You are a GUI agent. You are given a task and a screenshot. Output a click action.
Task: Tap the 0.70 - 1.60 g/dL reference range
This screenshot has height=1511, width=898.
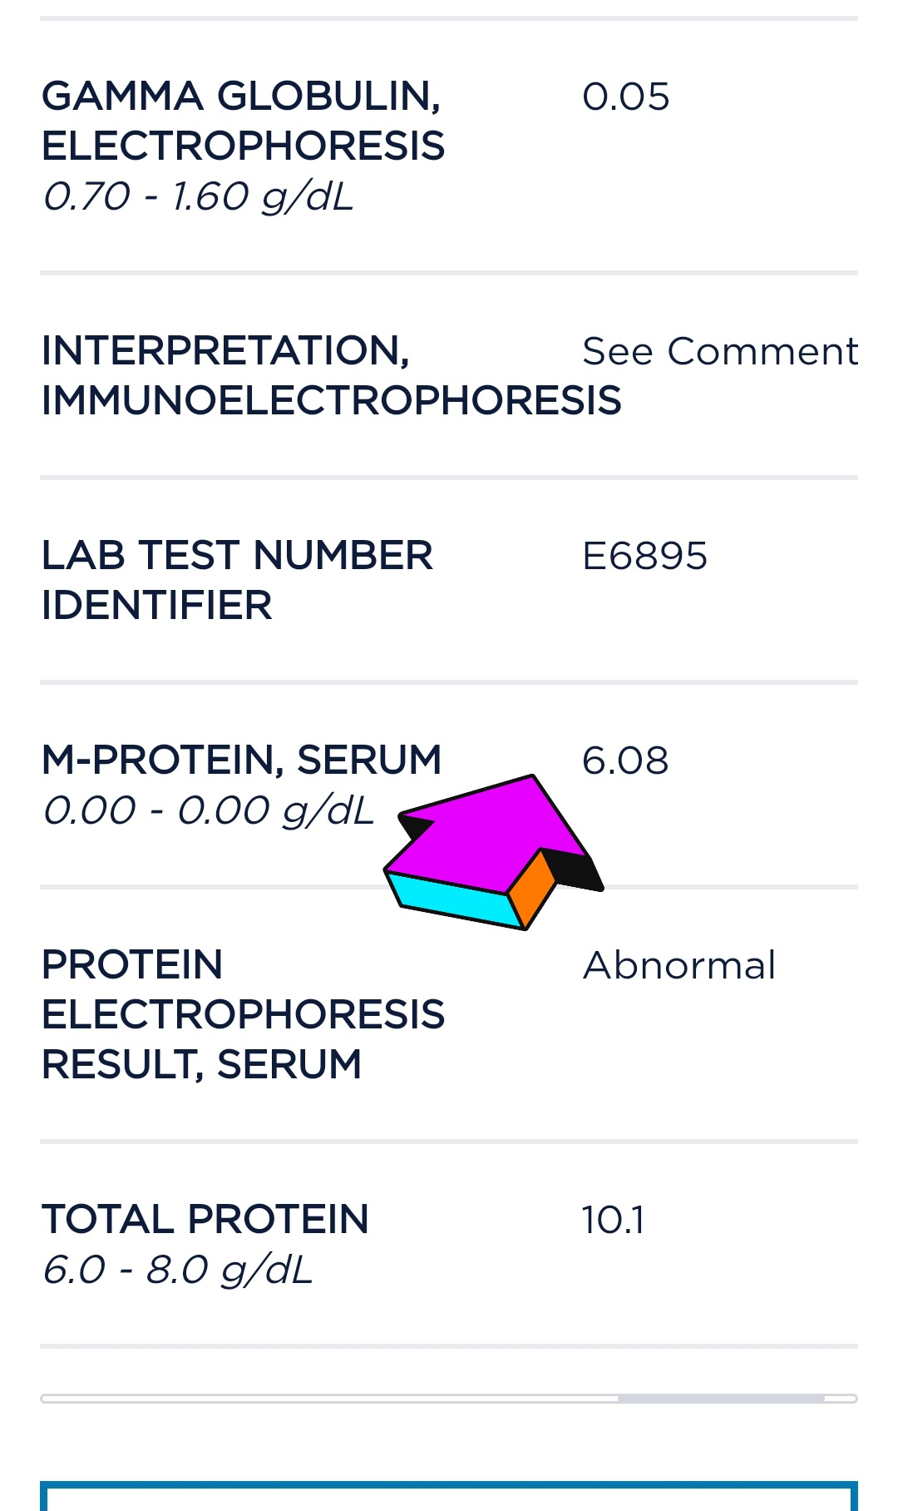pos(199,196)
